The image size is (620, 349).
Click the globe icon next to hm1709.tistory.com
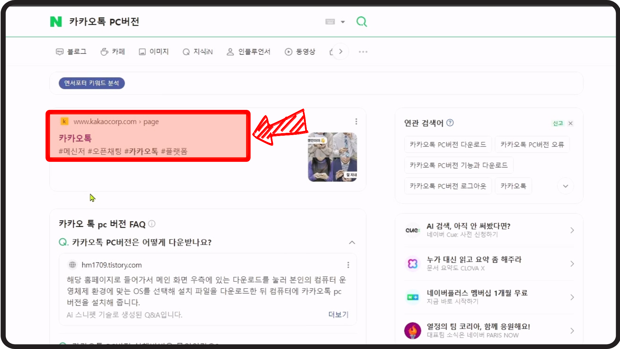(72, 265)
